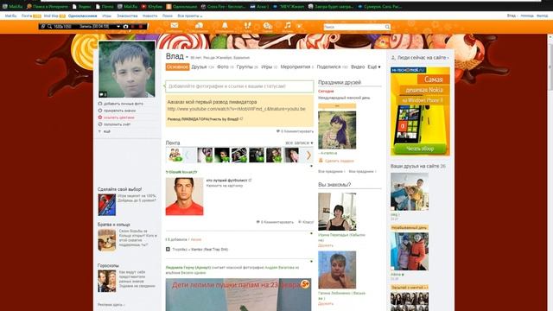Open post options arrow above footballer post
The width and height of the screenshot is (553, 311).
311,166
